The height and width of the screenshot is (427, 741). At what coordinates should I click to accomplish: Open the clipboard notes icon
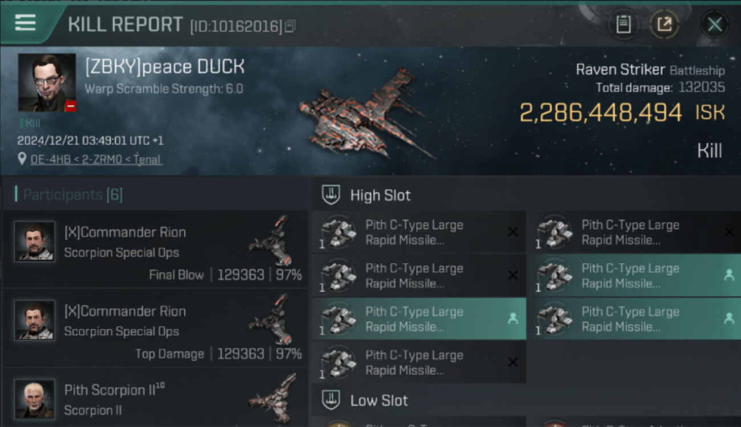pos(624,24)
